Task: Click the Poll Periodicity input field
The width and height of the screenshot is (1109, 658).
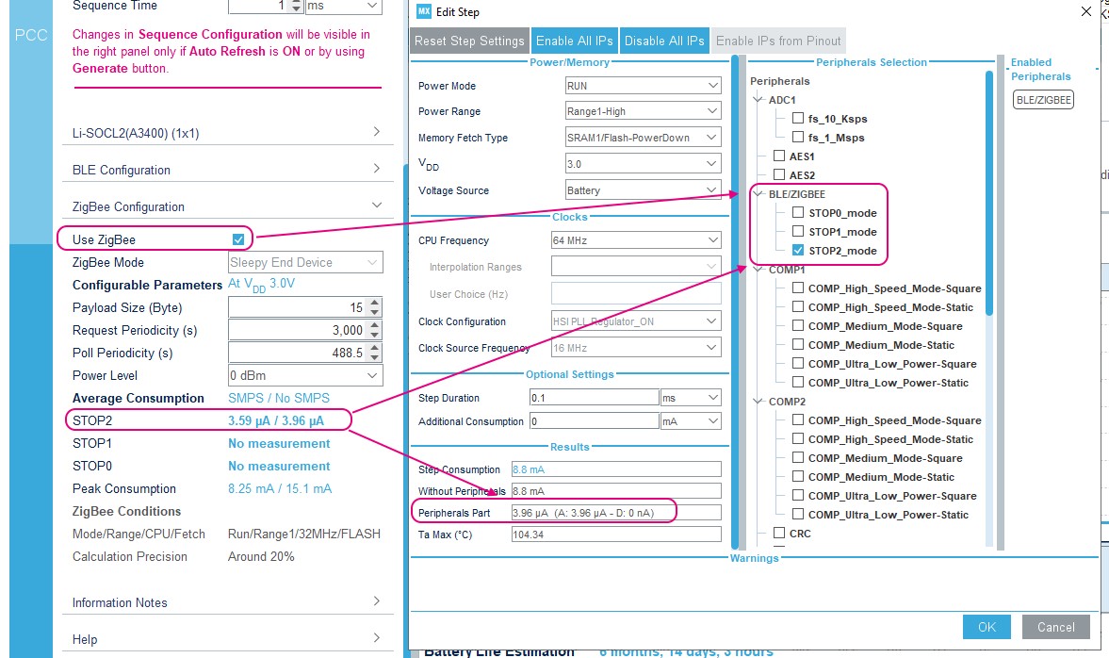Action: 298,354
